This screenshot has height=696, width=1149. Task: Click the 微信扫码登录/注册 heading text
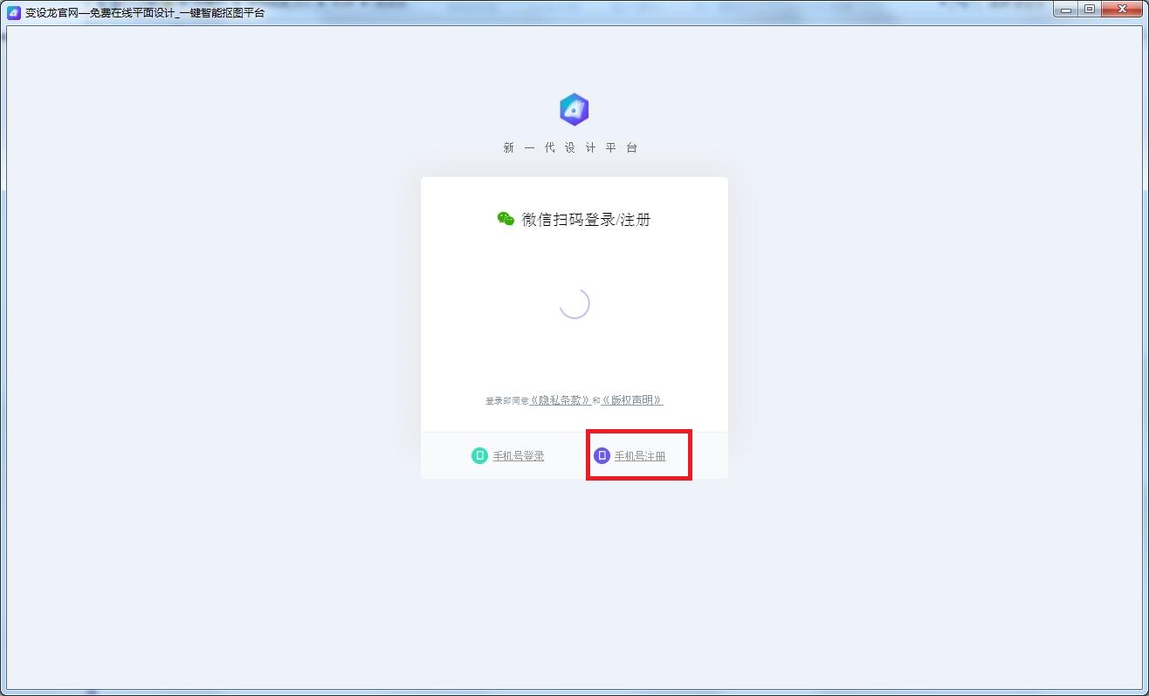pos(586,220)
